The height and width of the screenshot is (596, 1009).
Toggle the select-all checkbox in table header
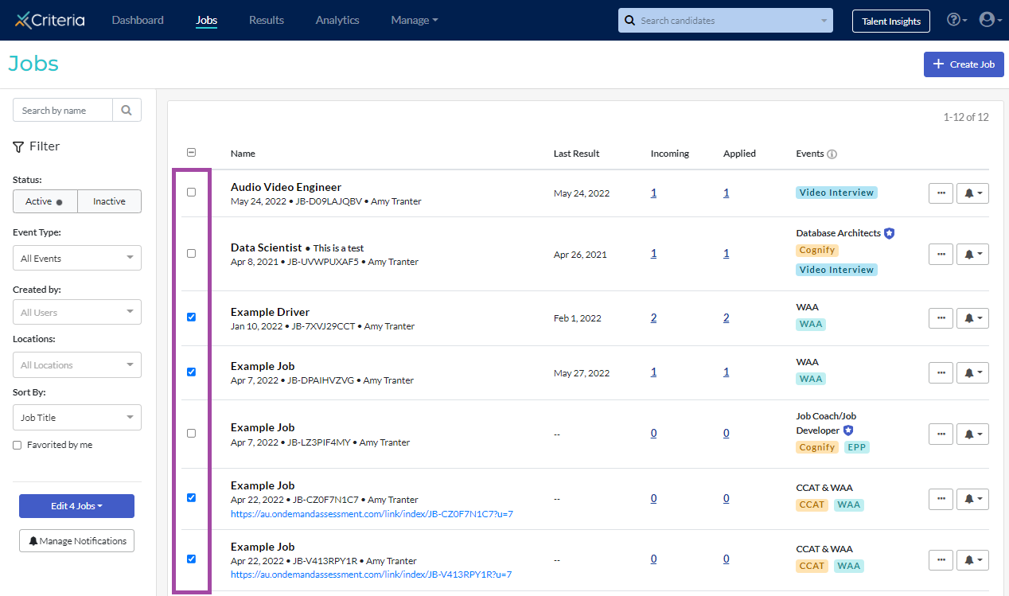tap(191, 153)
